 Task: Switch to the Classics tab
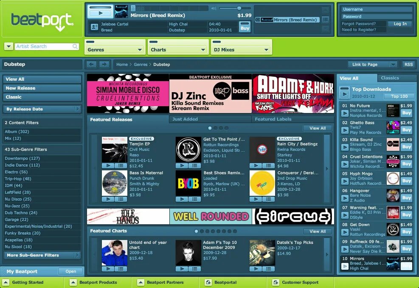click(397, 78)
